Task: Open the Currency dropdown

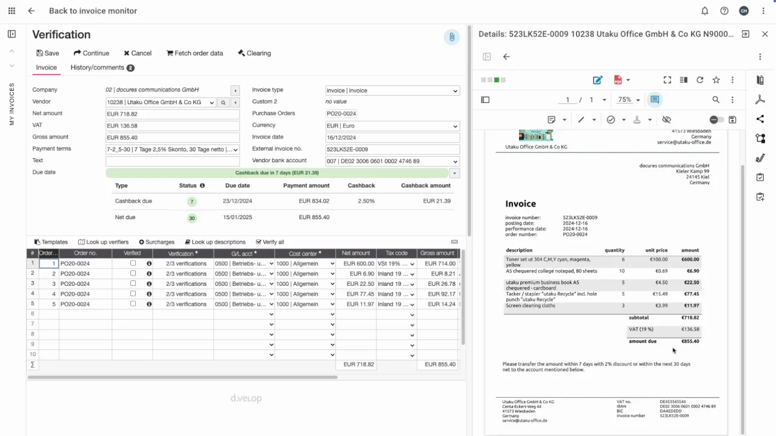Action: 392,126
